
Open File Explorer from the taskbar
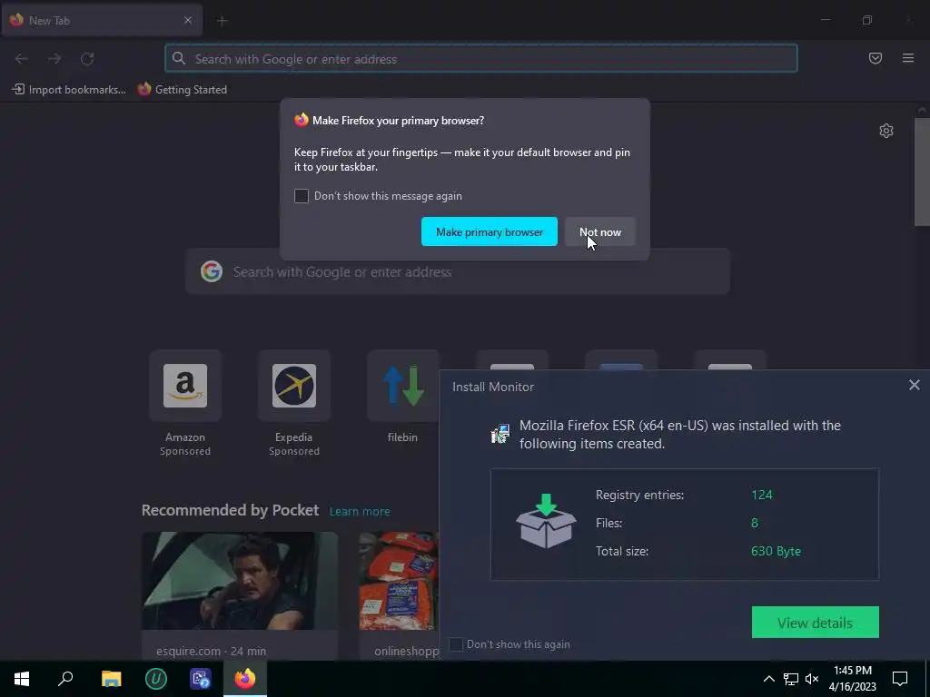coord(111,679)
